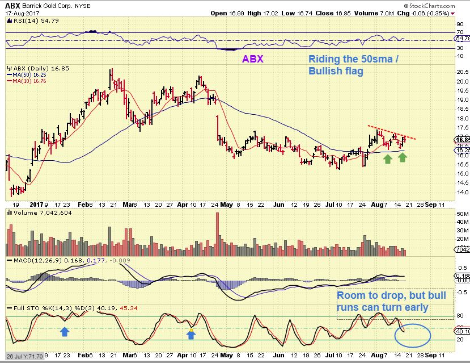Click the Barrick Gold Corp. company name
The width and height of the screenshot is (470, 363).
tap(48, 6)
